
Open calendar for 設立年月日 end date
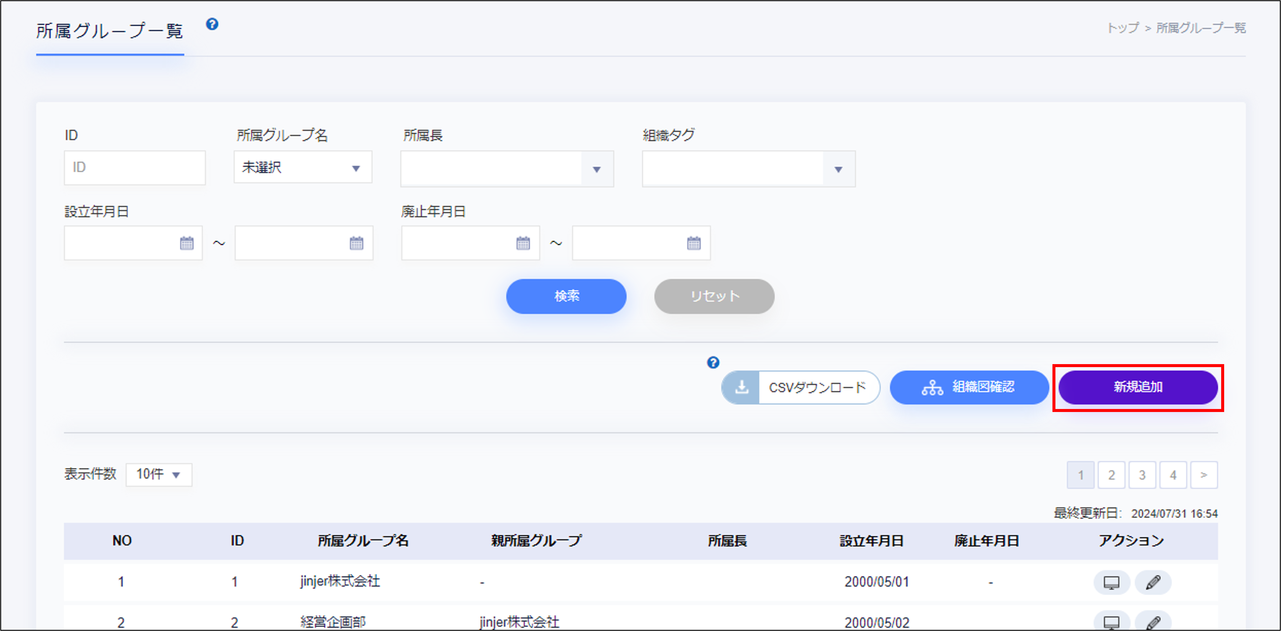356,243
